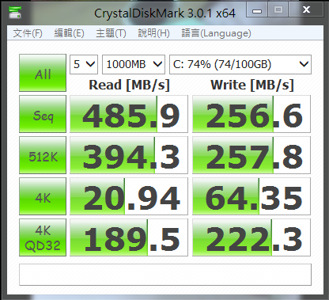Start the 512K test
Image resolution: width=329 pixels, height=300 pixels.
(43, 155)
